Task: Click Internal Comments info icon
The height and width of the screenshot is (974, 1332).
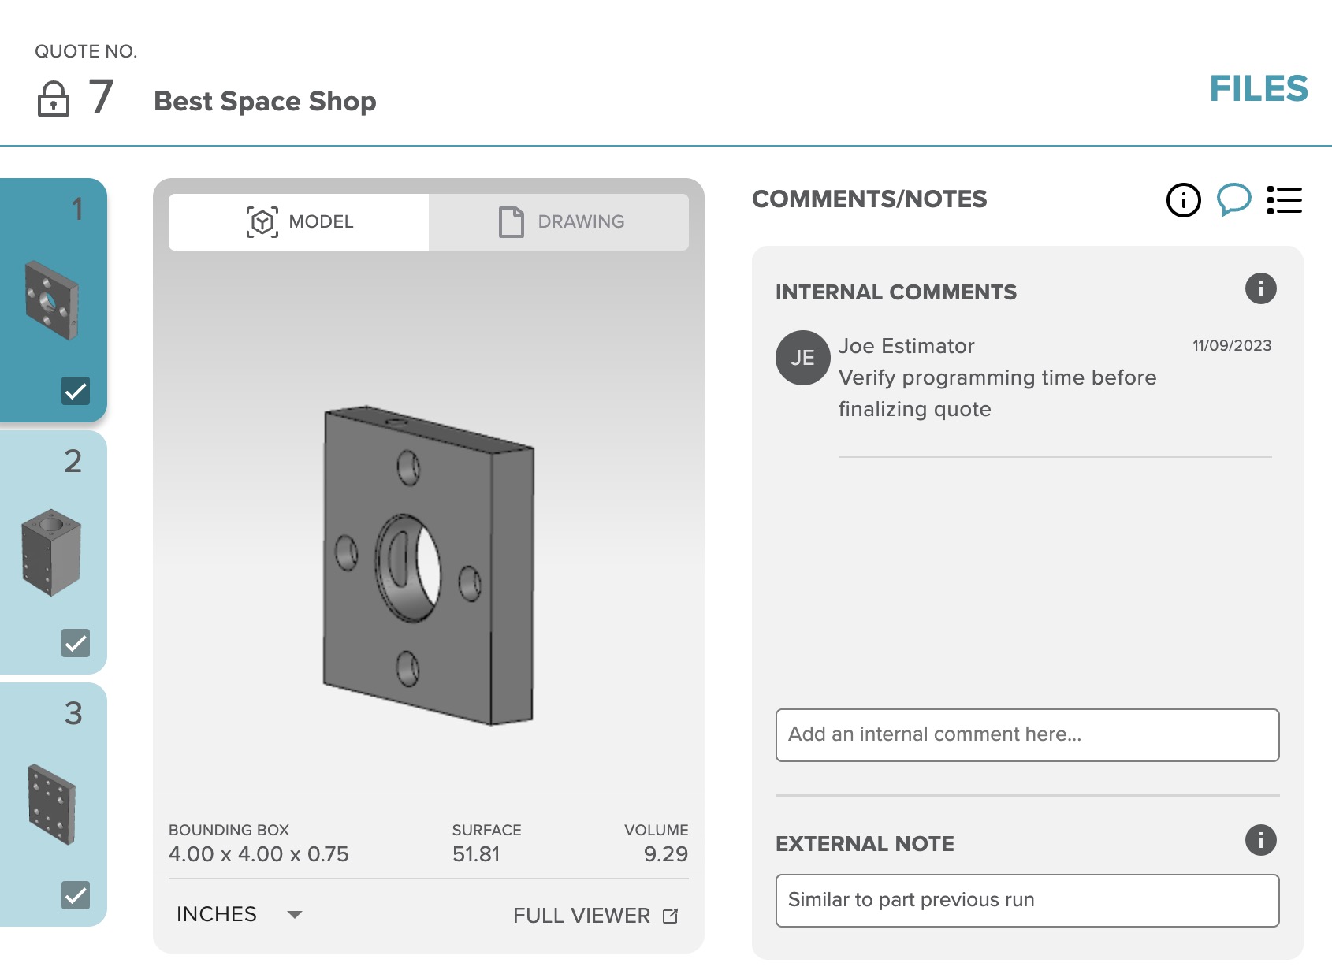Action: (1260, 288)
